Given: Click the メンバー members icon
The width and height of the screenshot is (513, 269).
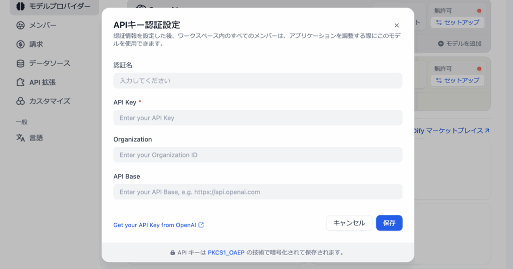Looking at the screenshot, I should 21,25.
